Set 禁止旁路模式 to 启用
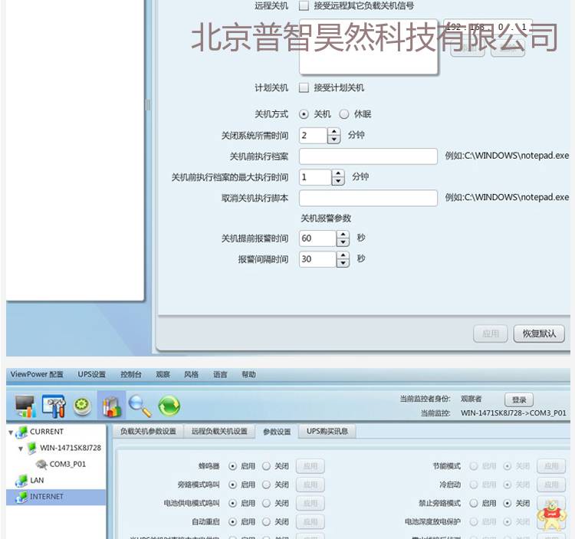Screen dimensions: 575x539 [x=474, y=503]
